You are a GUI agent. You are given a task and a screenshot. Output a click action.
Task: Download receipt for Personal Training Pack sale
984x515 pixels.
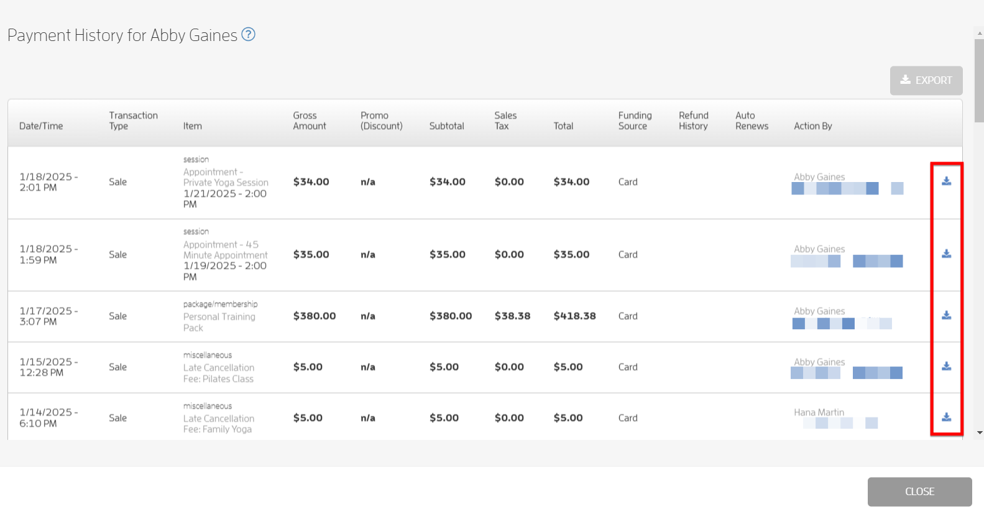tap(946, 315)
